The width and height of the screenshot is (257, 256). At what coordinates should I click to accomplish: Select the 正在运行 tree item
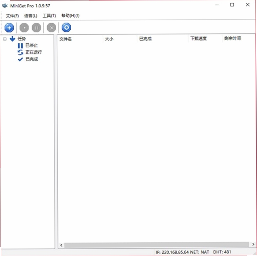pos(34,52)
